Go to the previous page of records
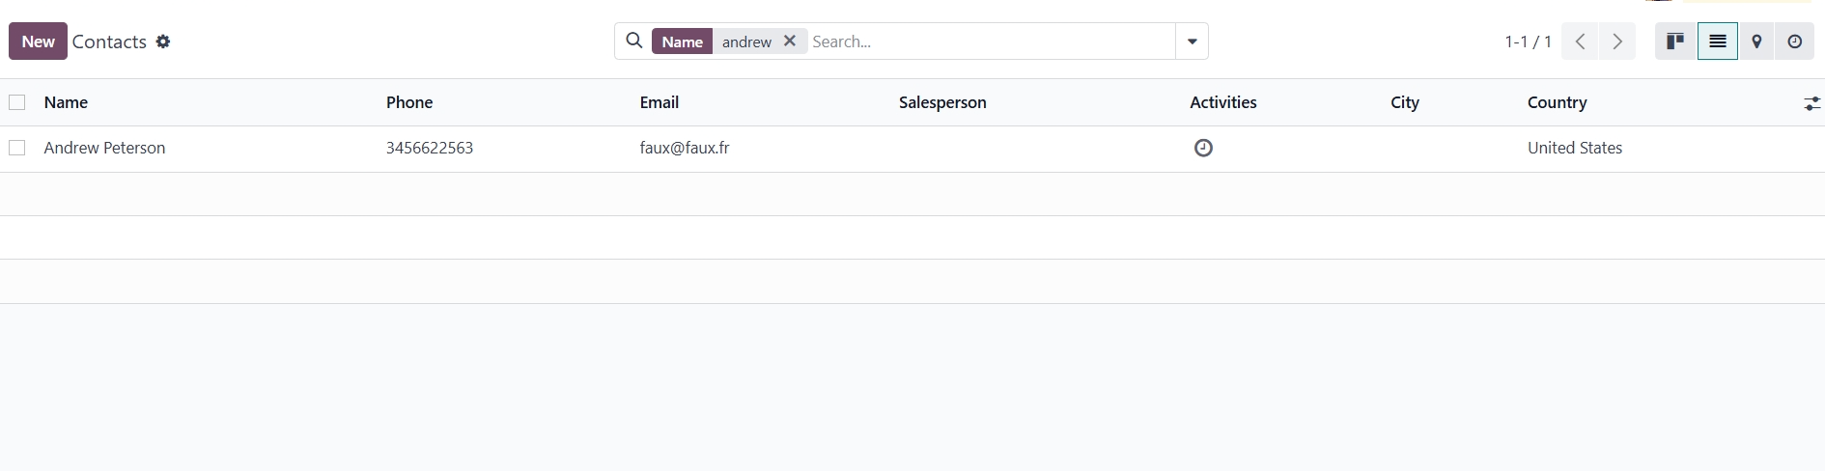The width and height of the screenshot is (1825, 471). click(x=1580, y=42)
